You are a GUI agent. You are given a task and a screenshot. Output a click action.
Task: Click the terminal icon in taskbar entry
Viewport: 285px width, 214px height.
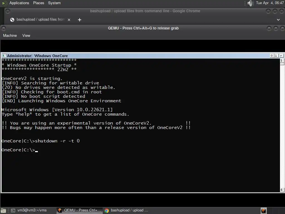13,211
